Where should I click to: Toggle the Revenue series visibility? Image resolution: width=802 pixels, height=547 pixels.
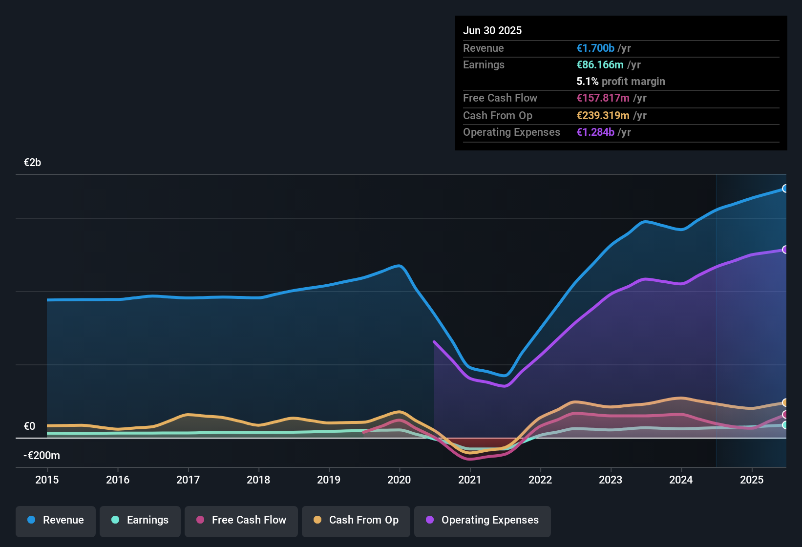click(x=55, y=520)
